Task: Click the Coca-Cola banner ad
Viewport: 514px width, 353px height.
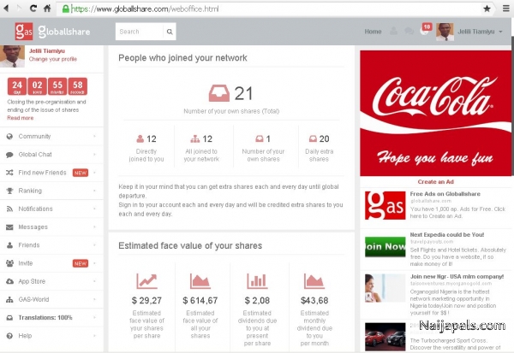Action: 436,113
